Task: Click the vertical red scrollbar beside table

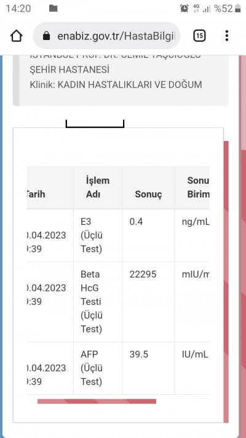Action: pyautogui.click(x=226, y=282)
